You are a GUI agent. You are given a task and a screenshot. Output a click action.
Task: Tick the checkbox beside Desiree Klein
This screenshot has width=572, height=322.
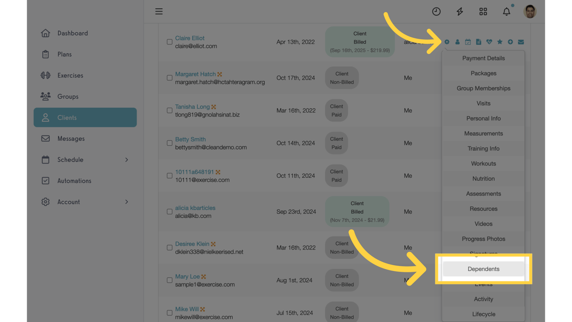tap(170, 248)
